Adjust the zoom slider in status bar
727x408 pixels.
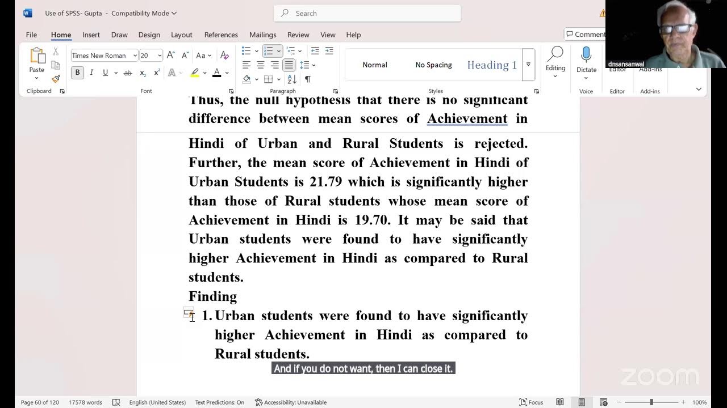click(651, 402)
